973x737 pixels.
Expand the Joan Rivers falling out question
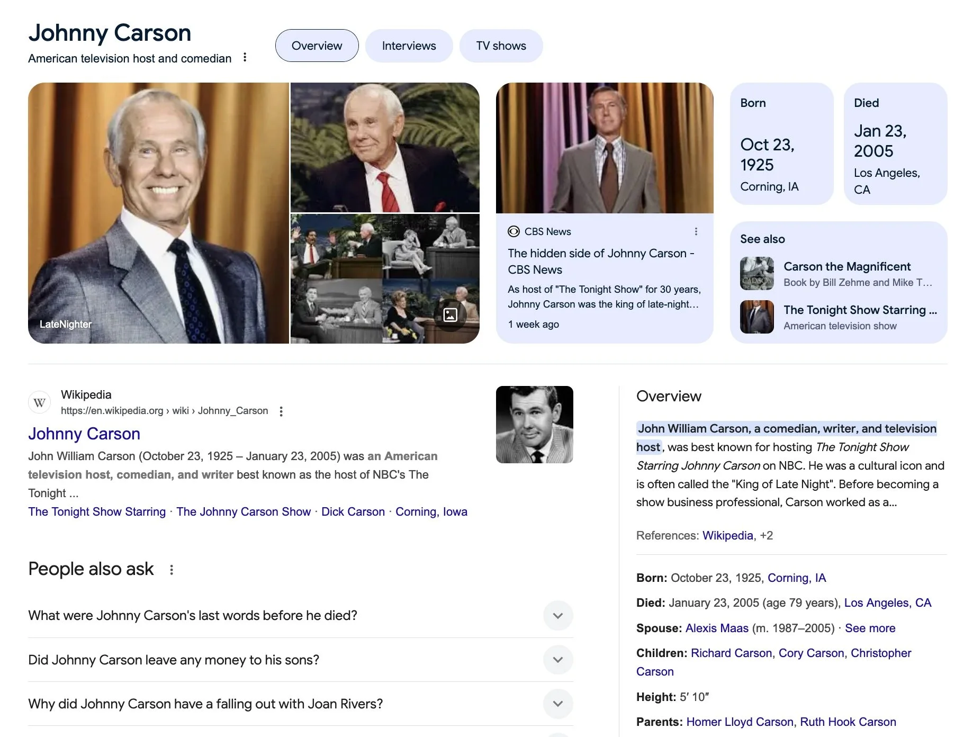(301, 704)
